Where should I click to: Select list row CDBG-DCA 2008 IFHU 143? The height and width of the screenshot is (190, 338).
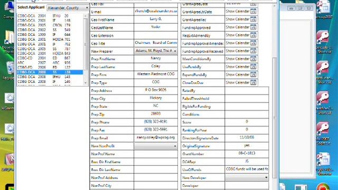[x=50, y=77]
